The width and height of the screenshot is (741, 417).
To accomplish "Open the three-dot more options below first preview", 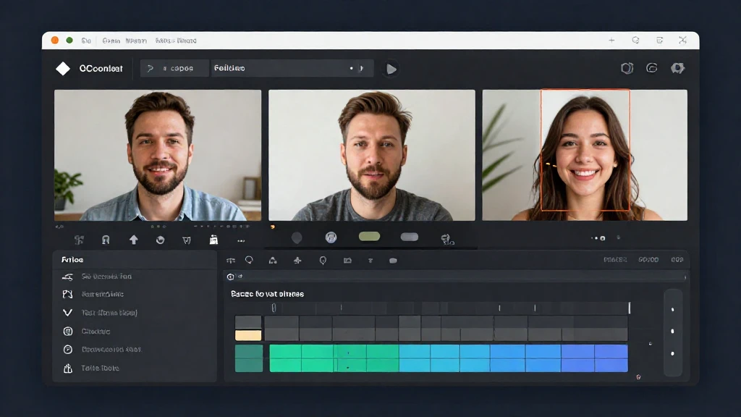I will point(241,240).
